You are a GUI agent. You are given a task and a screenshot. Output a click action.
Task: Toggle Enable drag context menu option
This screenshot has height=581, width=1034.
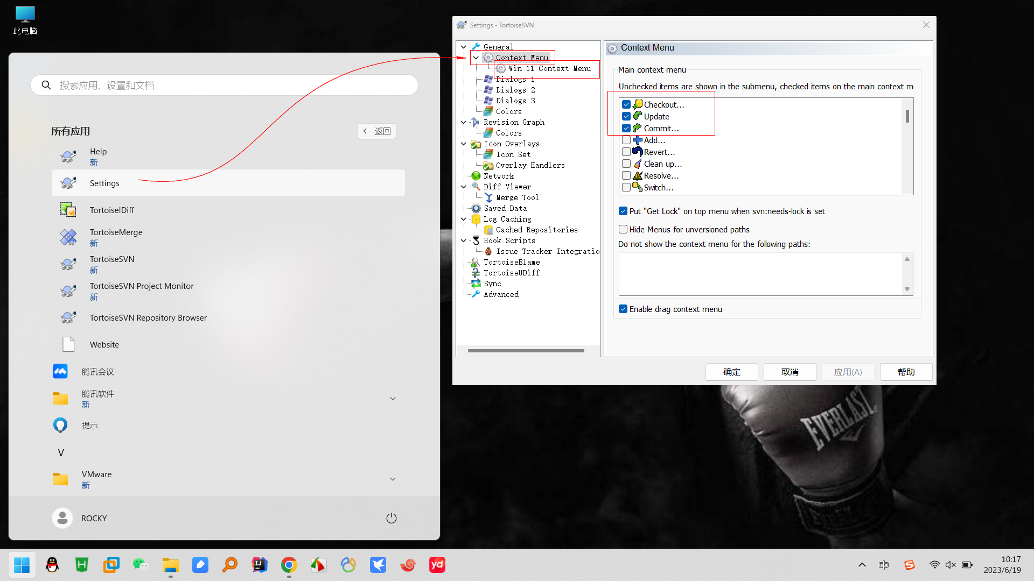click(624, 309)
